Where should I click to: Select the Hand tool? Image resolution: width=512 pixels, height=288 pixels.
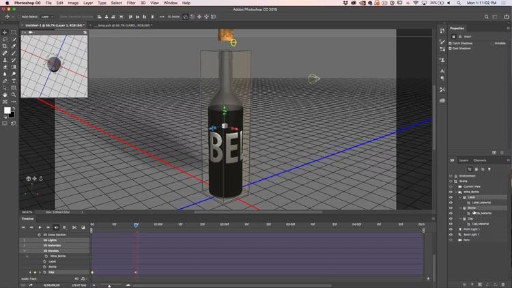(x=5, y=95)
